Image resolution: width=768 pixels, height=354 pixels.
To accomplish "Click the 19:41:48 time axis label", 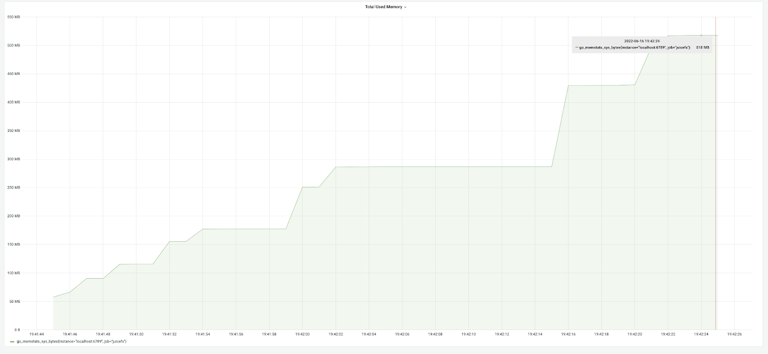I will [103, 334].
